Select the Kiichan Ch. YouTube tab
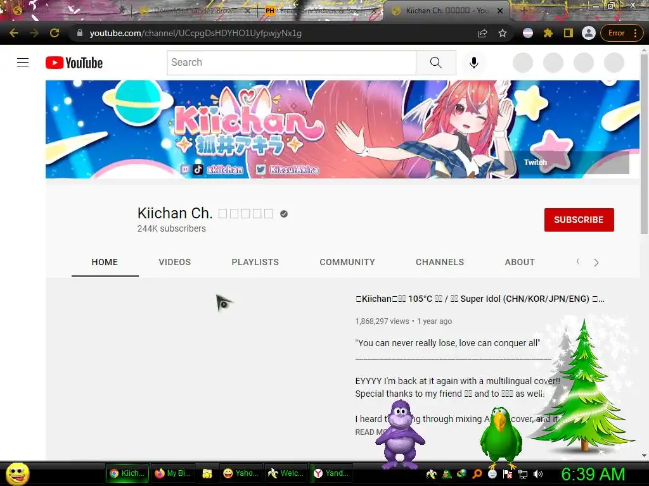 pyautogui.click(x=445, y=11)
